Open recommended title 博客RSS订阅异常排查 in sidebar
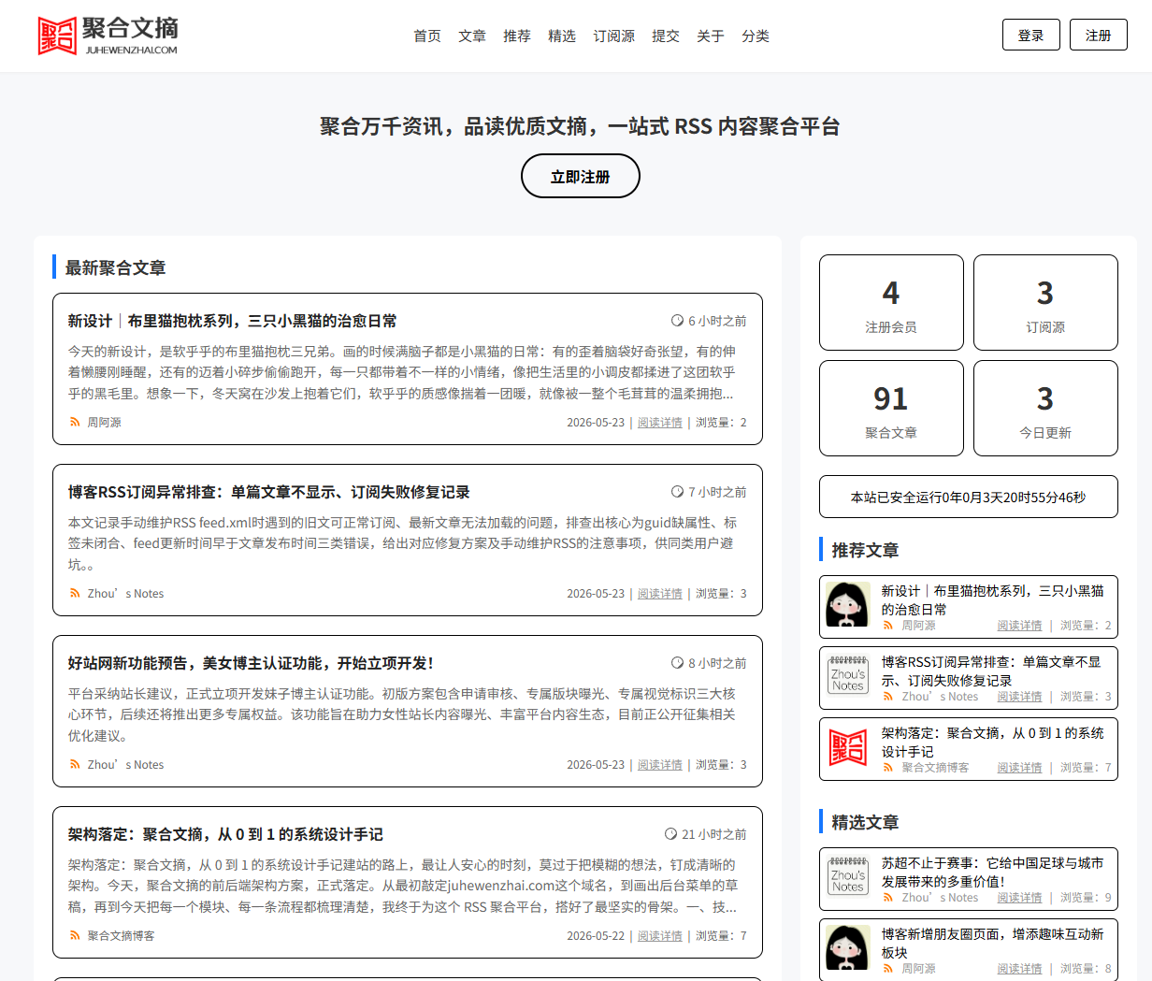This screenshot has height=981, width=1152. pos(991,671)
